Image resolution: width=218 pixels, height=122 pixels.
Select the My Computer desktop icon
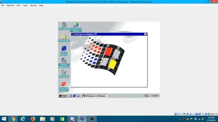click(64, 26)
